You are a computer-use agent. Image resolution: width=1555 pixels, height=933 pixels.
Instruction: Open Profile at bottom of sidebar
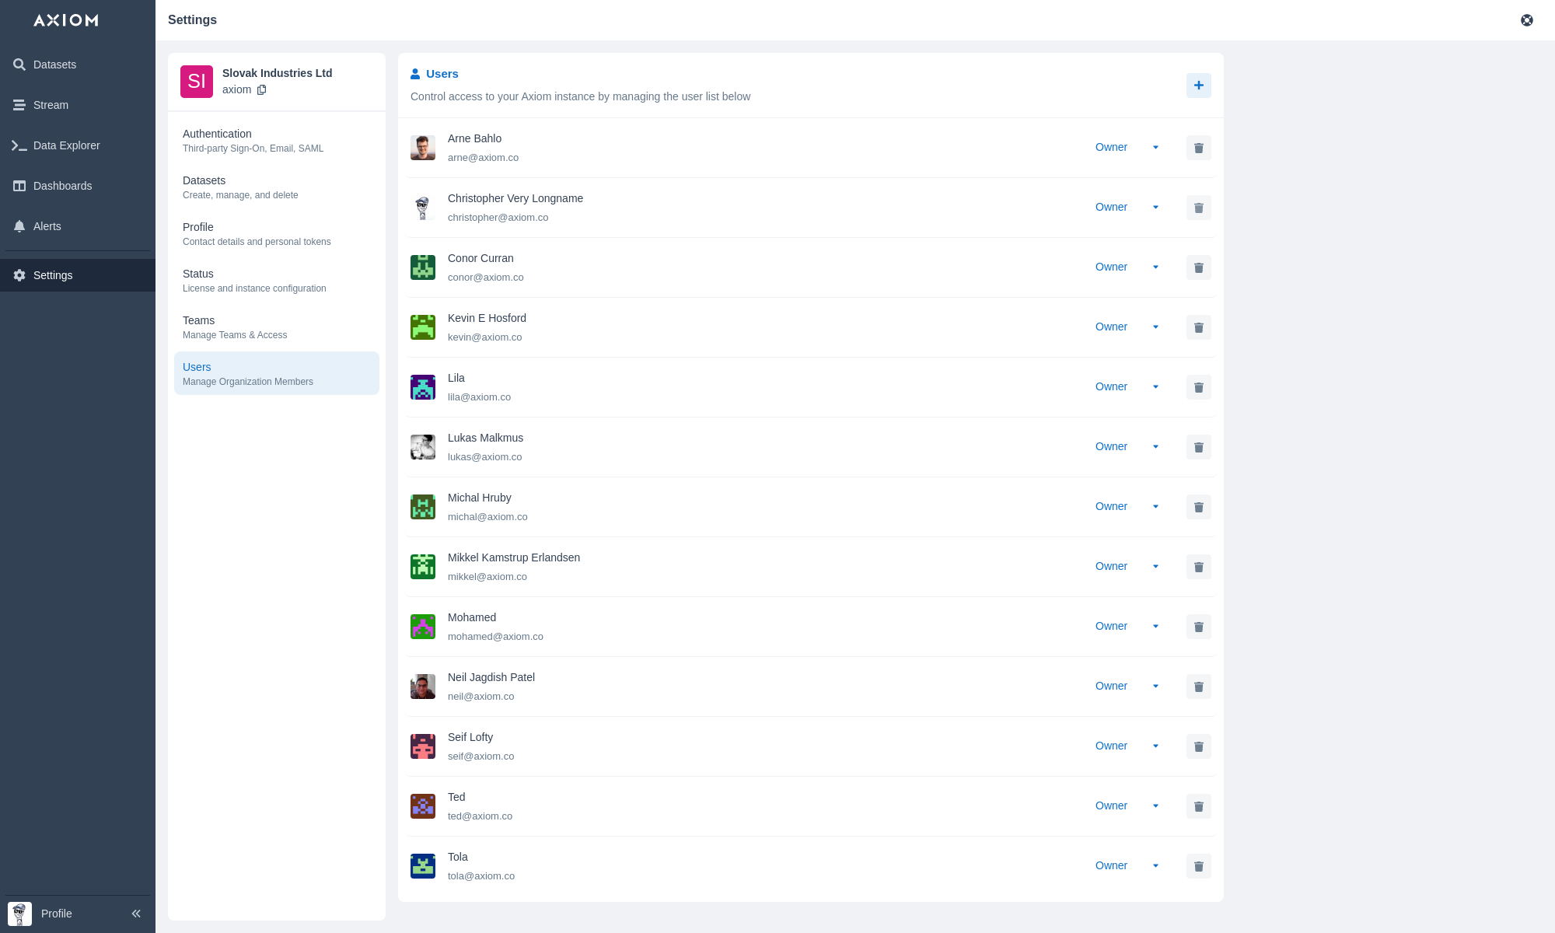56,914
